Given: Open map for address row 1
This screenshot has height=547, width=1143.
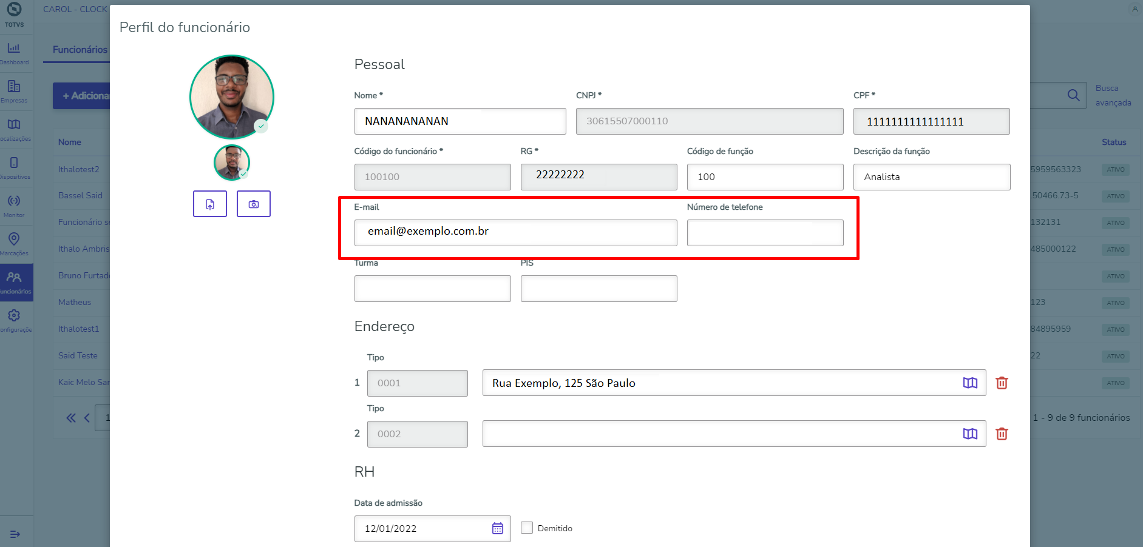Looking at the screenshot, I should [970, 383].
